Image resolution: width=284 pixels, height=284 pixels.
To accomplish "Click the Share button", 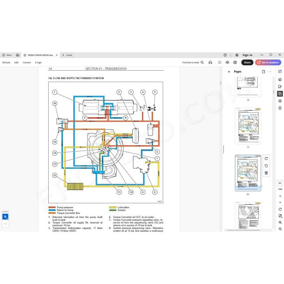I will tap(247, 62).
